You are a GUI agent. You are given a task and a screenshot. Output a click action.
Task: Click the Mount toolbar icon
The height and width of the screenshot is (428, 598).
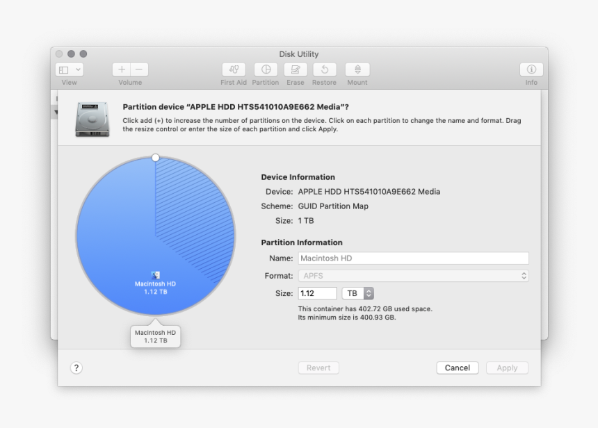[x=357, y=69]
